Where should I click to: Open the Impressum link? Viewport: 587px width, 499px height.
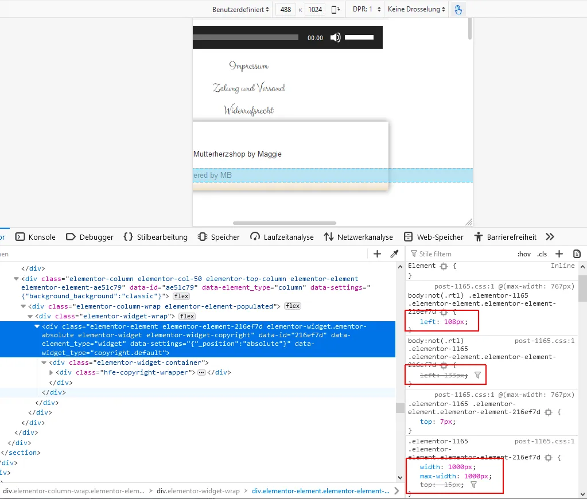tap(249, 67)
